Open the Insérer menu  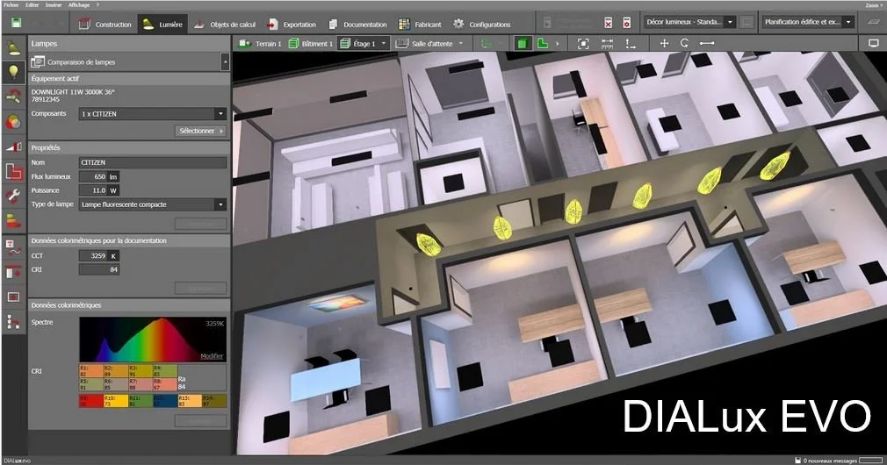(x=54, y=5)
